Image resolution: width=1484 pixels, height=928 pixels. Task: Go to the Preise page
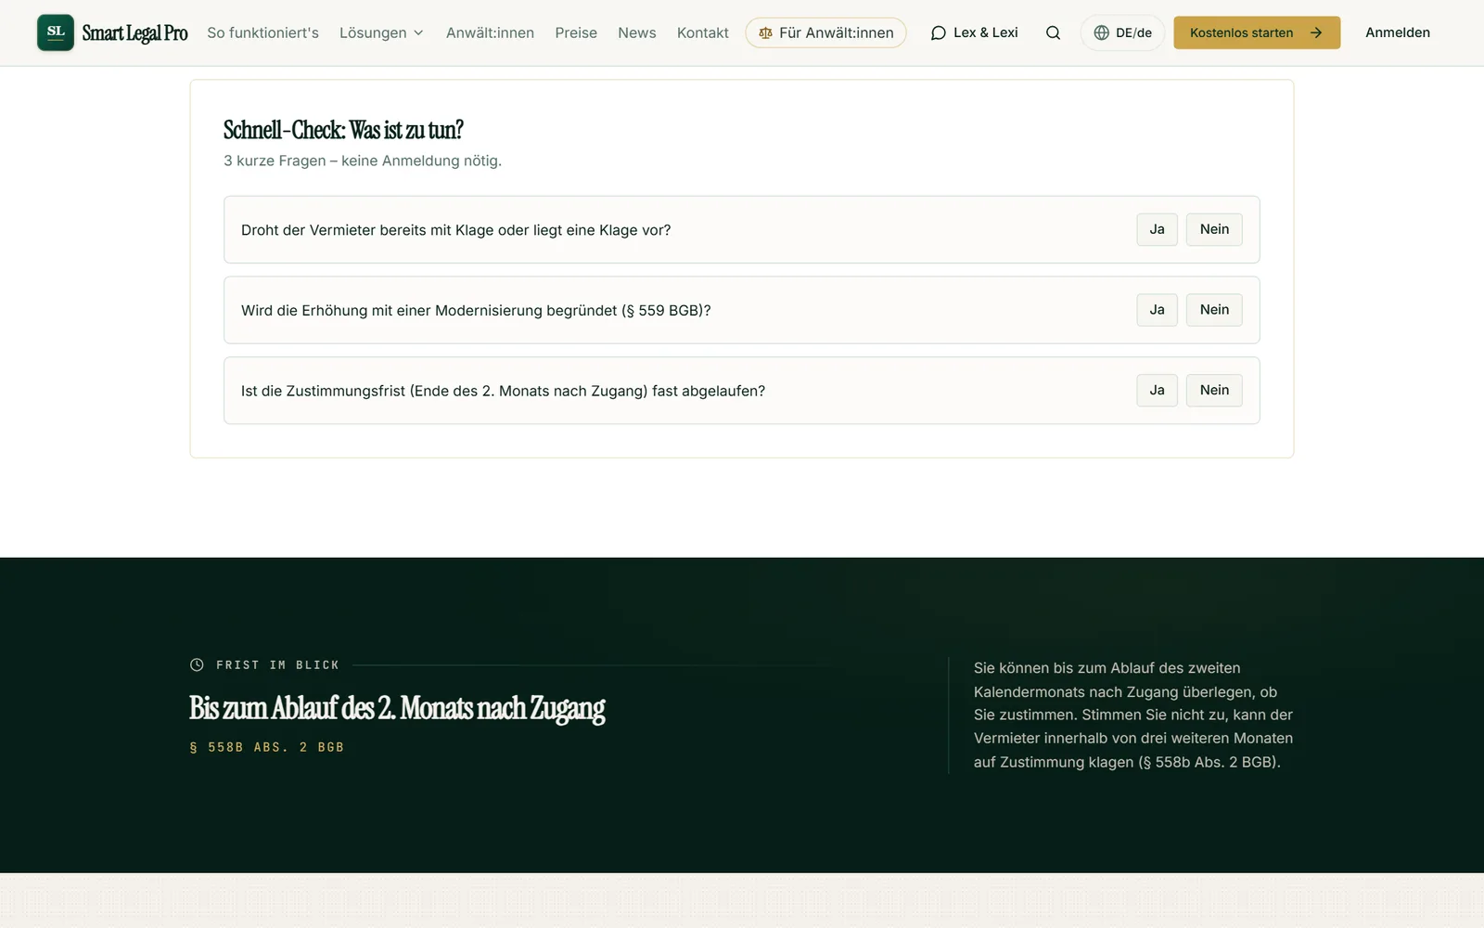[576, 32]
